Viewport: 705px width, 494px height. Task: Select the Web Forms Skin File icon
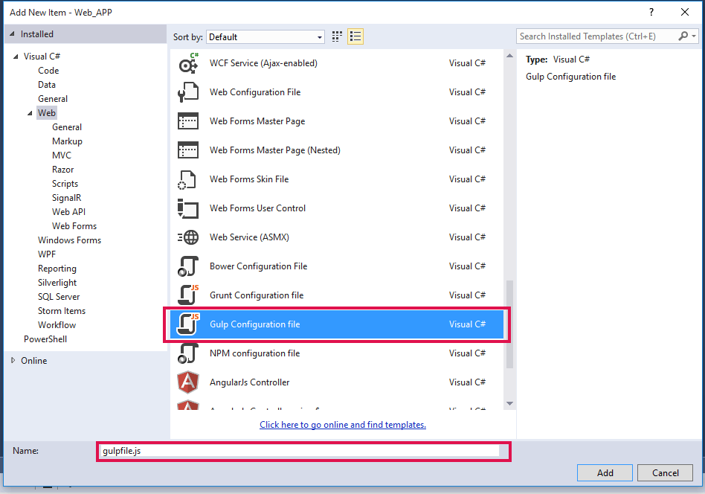point(188,179)
